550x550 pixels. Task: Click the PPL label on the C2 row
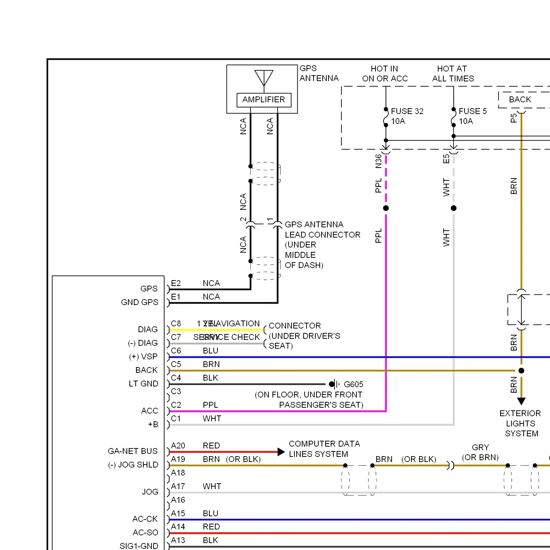pos(210,405)
